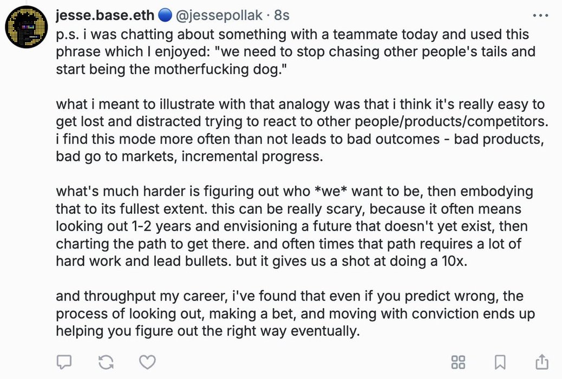
Task: Like the post with the heart icon
Action: point(147,362)
